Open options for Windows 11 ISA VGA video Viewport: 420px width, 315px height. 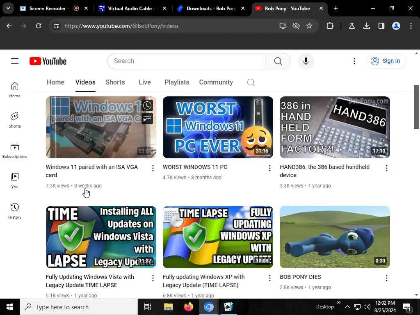(153, 168)
